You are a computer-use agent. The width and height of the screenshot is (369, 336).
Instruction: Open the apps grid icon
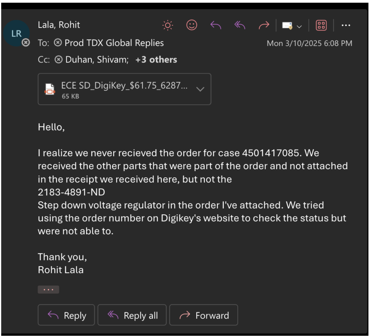321,25
